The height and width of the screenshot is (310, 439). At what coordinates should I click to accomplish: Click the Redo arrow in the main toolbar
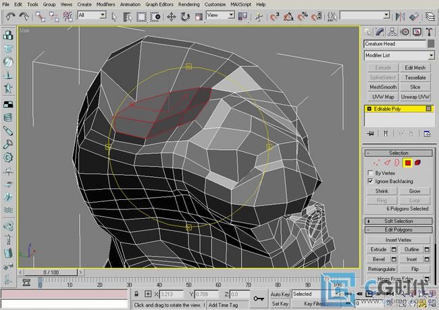click(24, 16)
